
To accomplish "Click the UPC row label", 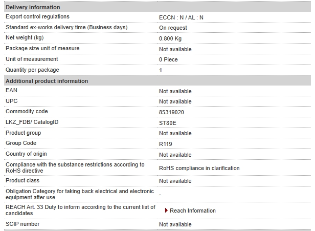I will click(11, 101).
